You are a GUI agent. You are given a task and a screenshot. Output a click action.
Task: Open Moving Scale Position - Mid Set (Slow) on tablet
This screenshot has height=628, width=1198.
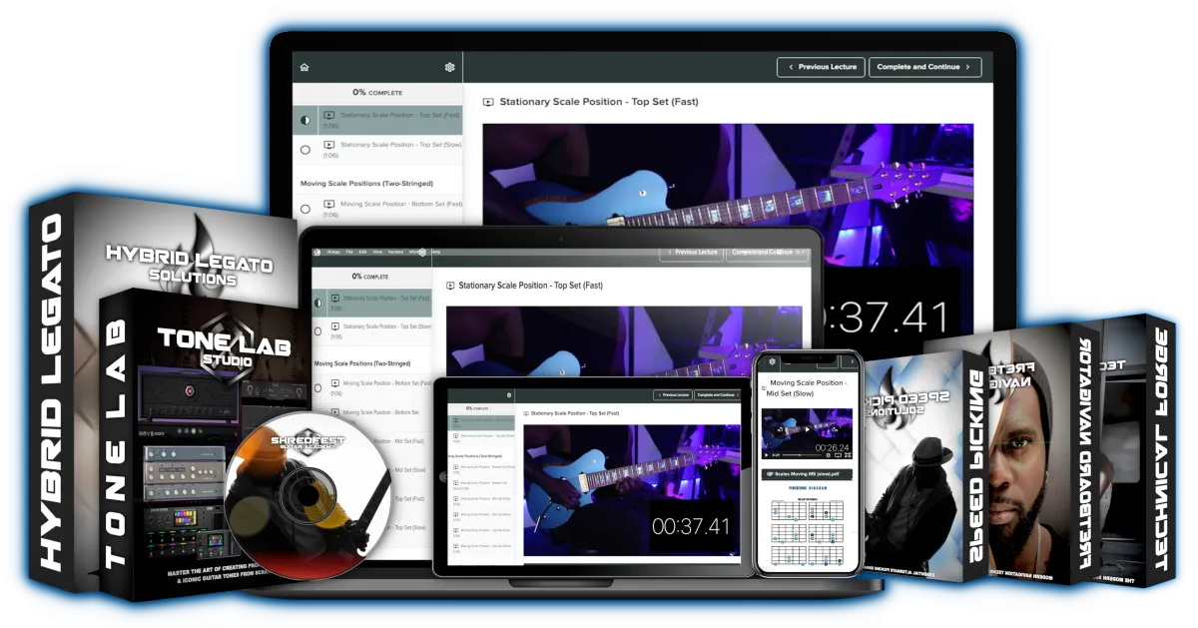pos(482,517)
